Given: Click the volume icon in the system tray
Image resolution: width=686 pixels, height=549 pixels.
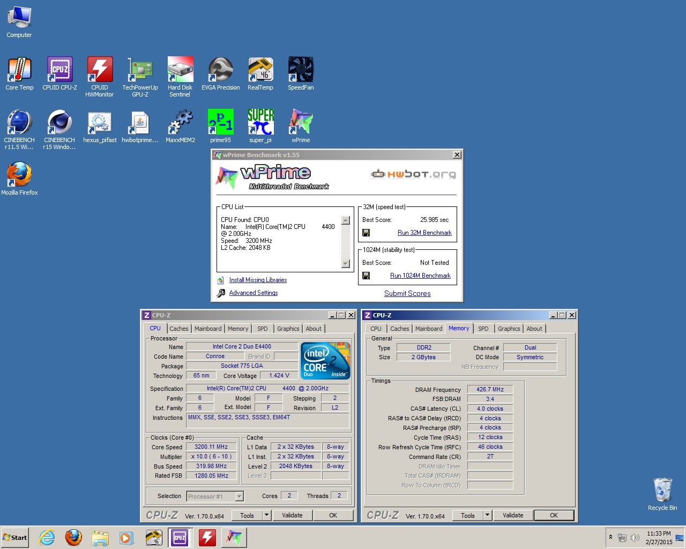Looking at the screenshot, I should 635,538.
